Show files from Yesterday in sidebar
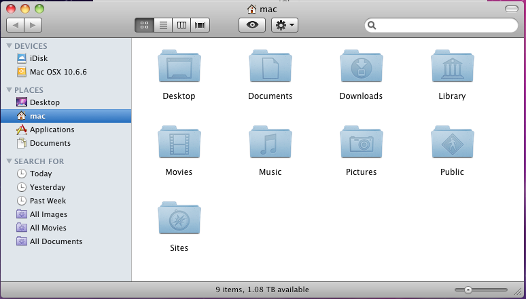This screenshot has height=299, width=526. click(66, 187)
